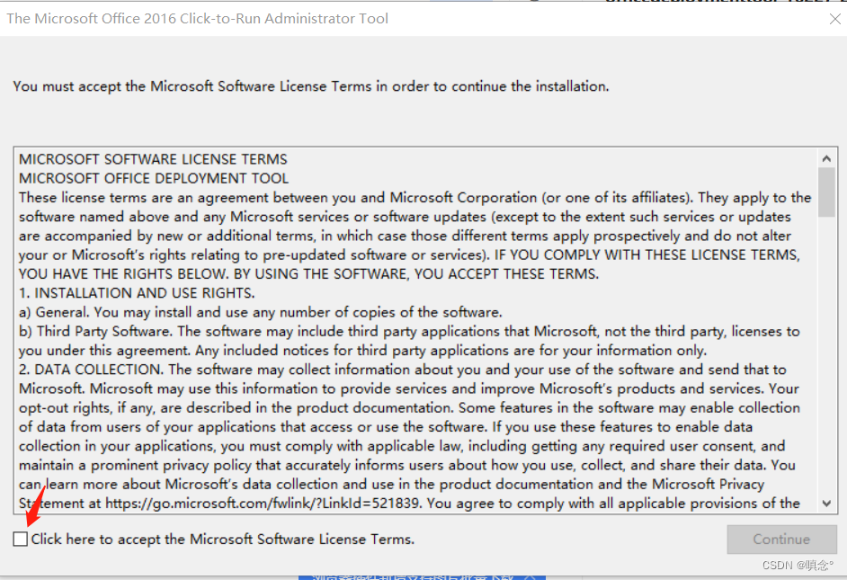Click the dialog title bar text
Image resolution: width=847 pixels, height=580 pixels.
198,19
